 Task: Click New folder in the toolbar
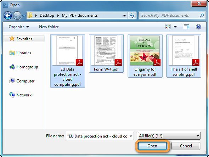(x=49, y=27)
